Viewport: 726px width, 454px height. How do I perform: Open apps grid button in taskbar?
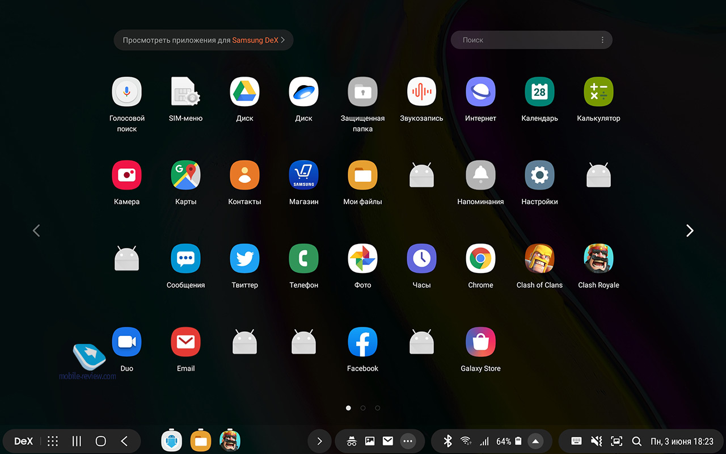(x=53, y=441)
